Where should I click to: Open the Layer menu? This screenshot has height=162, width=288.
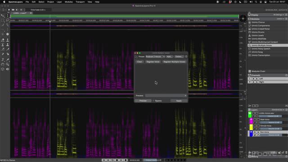coord(59,2)
